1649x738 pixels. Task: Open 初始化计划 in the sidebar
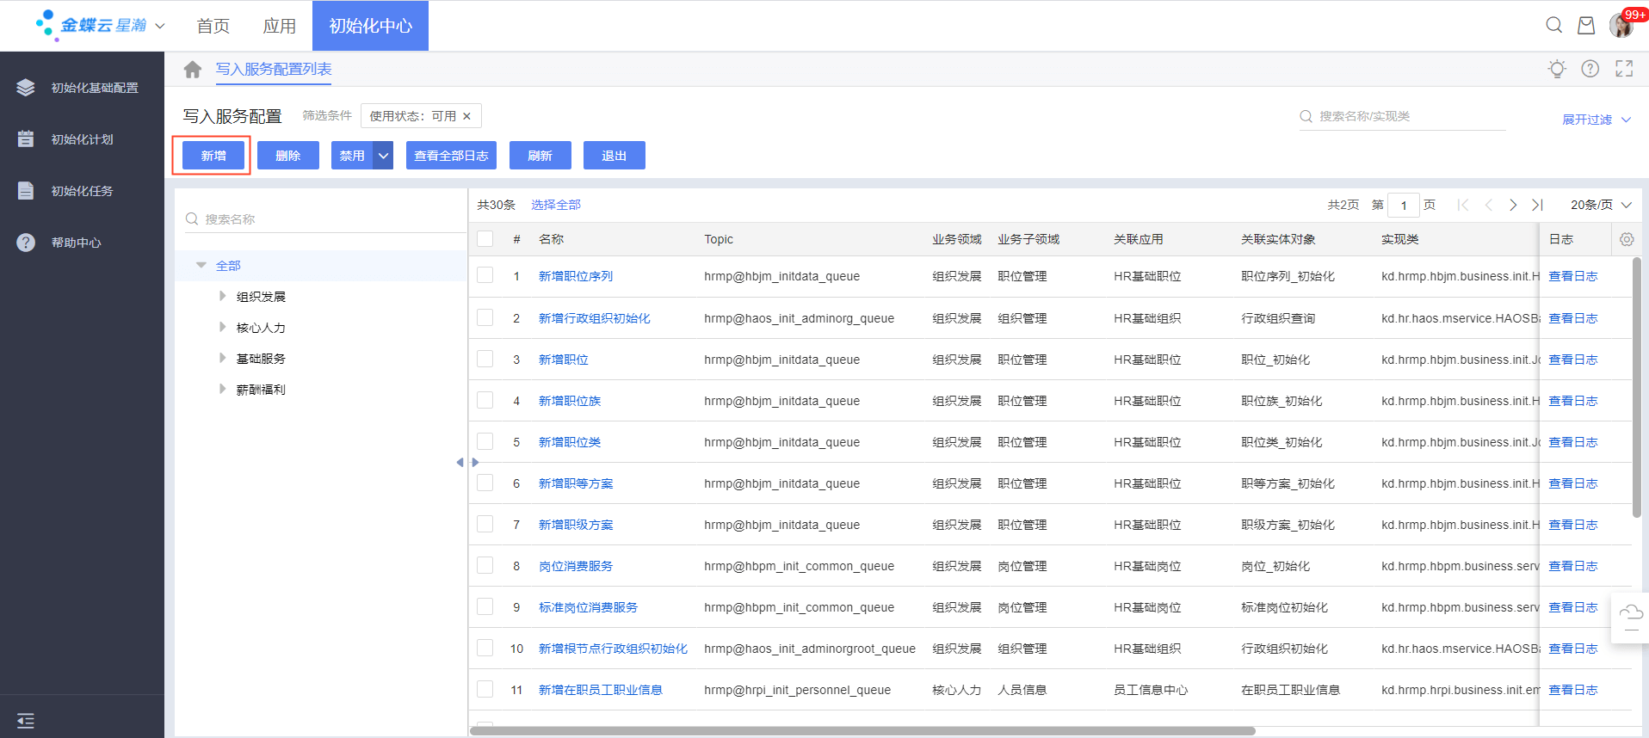pyautogui.click(x=82, y=139)
